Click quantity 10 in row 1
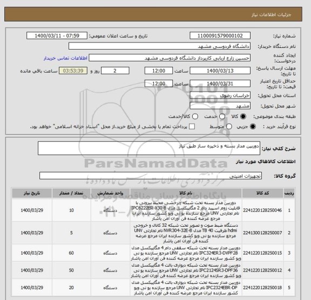This screenshot has width=311, height=300. pos(71,211)
